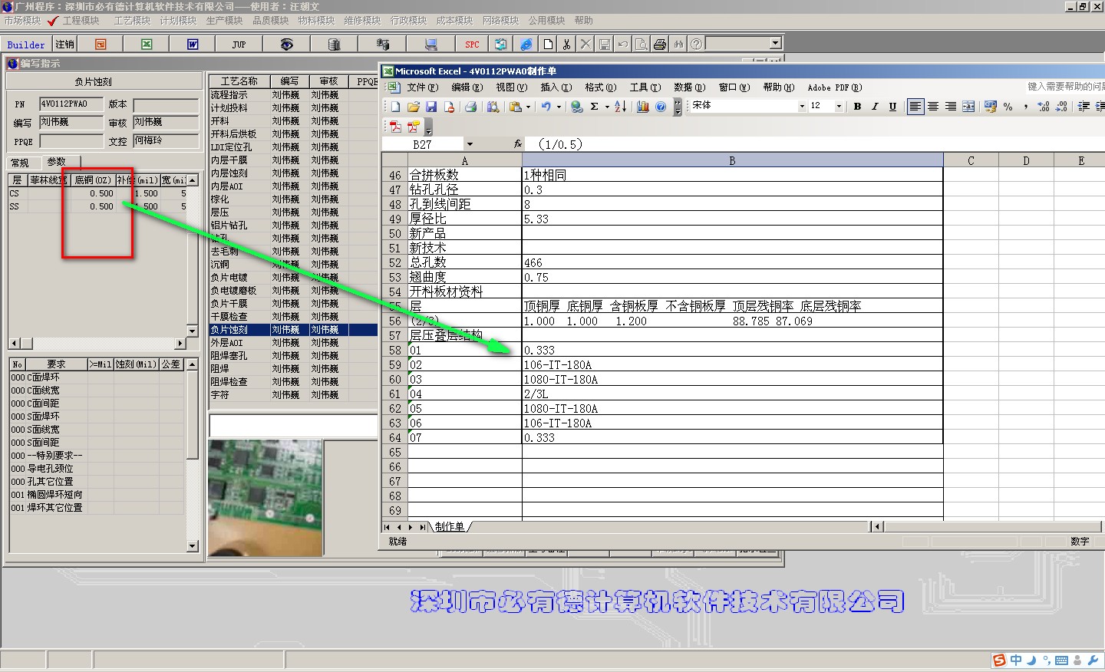The image size is (1105, 672).
Task: Click the Adobe PDF convert icon
Action: pos(396,127)
